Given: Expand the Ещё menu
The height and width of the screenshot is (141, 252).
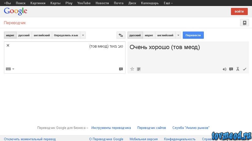Looking at the screenshot, I should [x=168, y=3].
